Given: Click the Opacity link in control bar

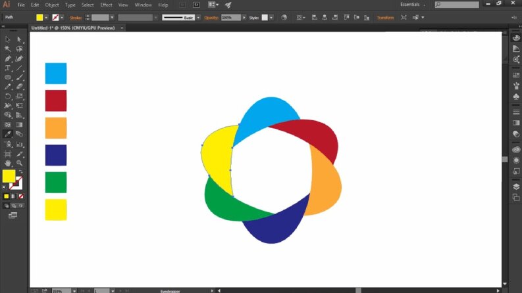Looking at the screenshot, I should click(211, 18).
